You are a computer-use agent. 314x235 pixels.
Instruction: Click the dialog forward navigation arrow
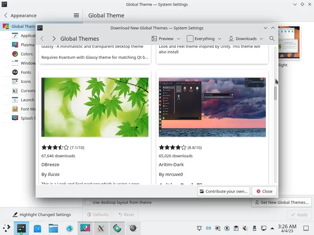54,39
